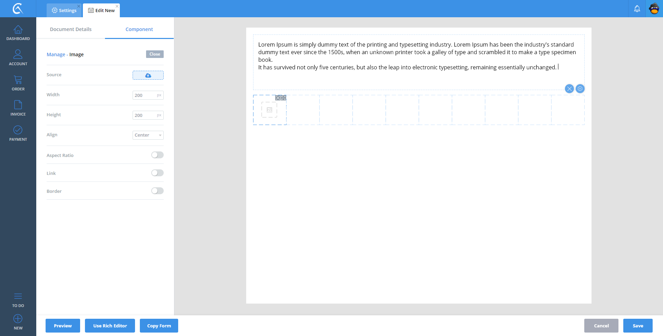Screen dimensions: 663x336
Task: Turn on the Link toggle
Action: coord(157,173)
